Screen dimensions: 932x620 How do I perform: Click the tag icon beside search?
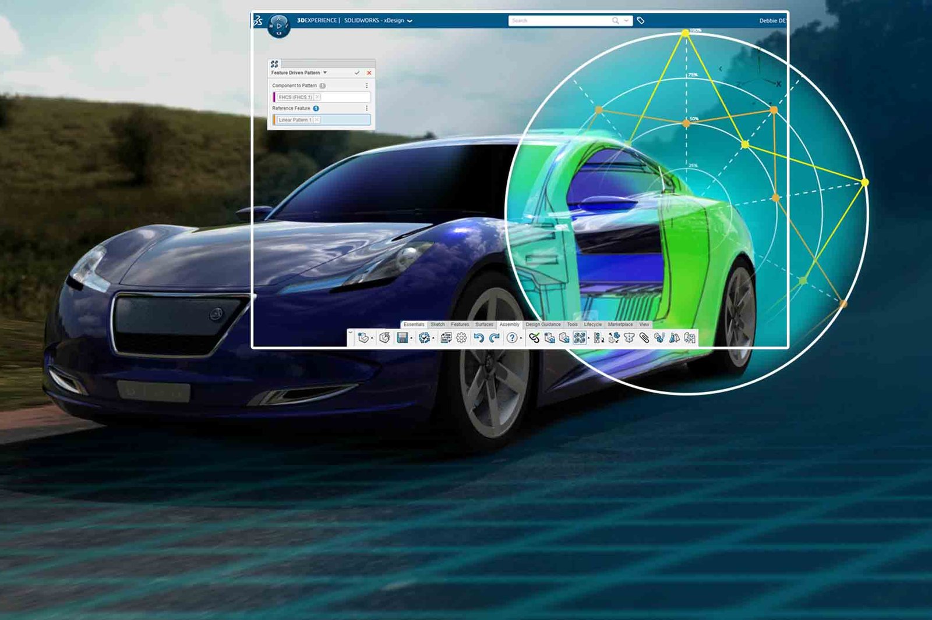pos(641,20)
